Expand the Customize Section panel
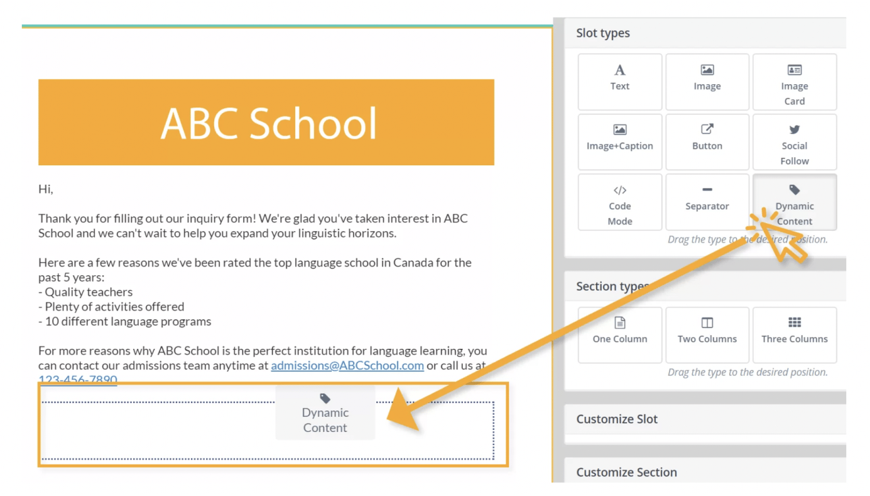This screenshot has height=496, width=870. click(626, 472)
